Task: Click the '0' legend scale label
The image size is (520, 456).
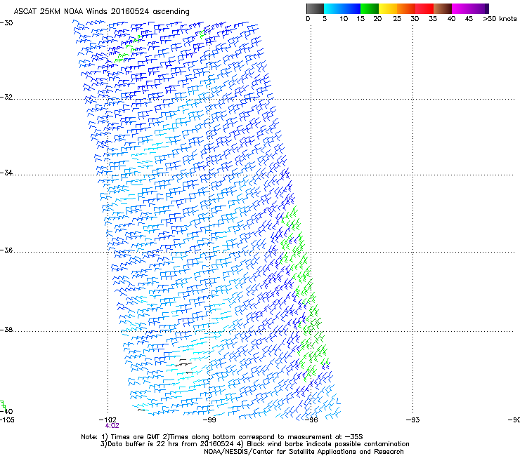Action: [308, 19]
